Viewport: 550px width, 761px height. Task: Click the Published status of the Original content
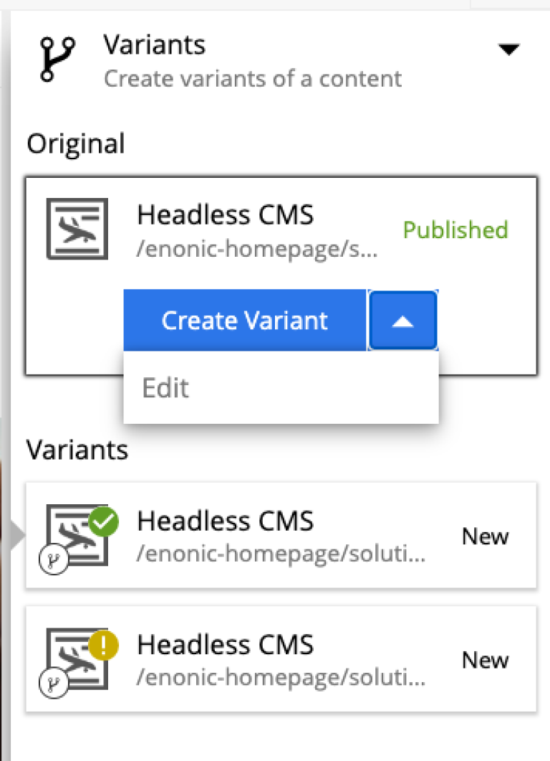(455, 230)
